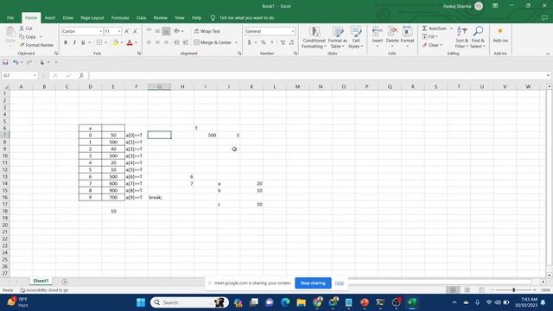Open Add-ins
The width and height of the screenshot is (553, 311).
(x=500, y=35)
